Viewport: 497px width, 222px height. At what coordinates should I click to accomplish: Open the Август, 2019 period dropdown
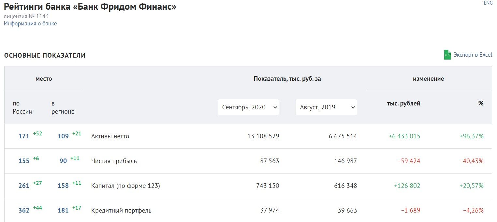[326, 107]
